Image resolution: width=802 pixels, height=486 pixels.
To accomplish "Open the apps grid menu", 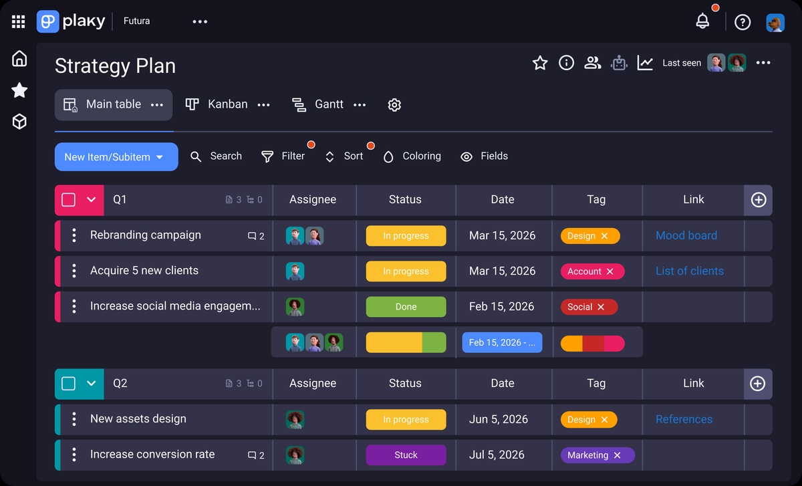I will point(18,22).
